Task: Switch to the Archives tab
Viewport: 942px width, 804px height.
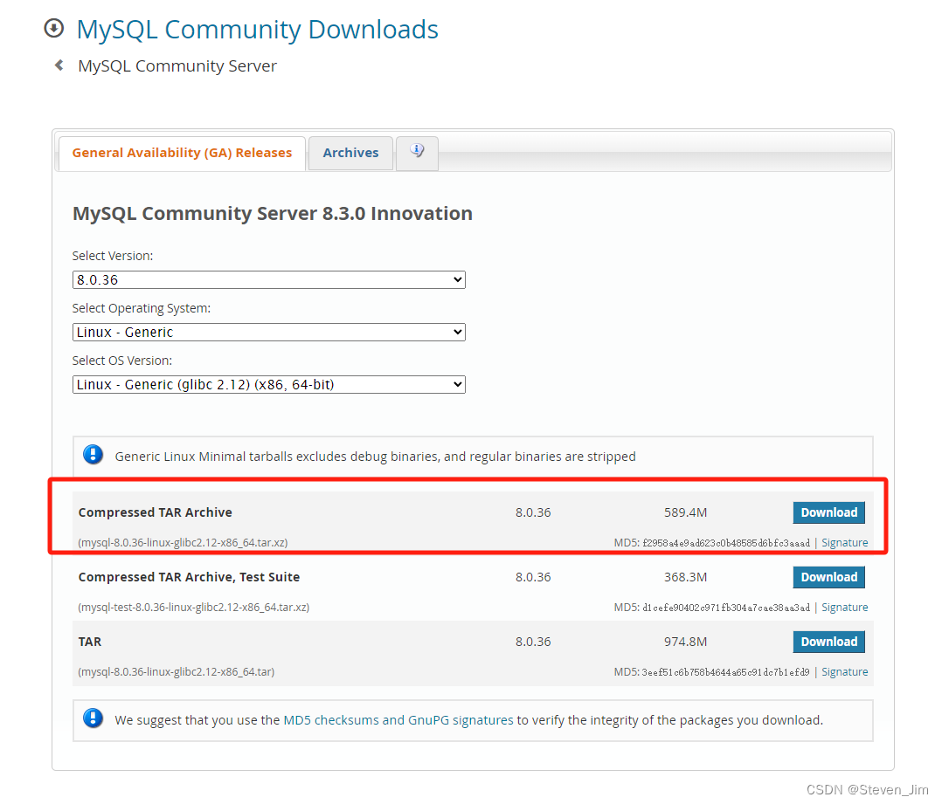Action: click(x=351, y=153)
